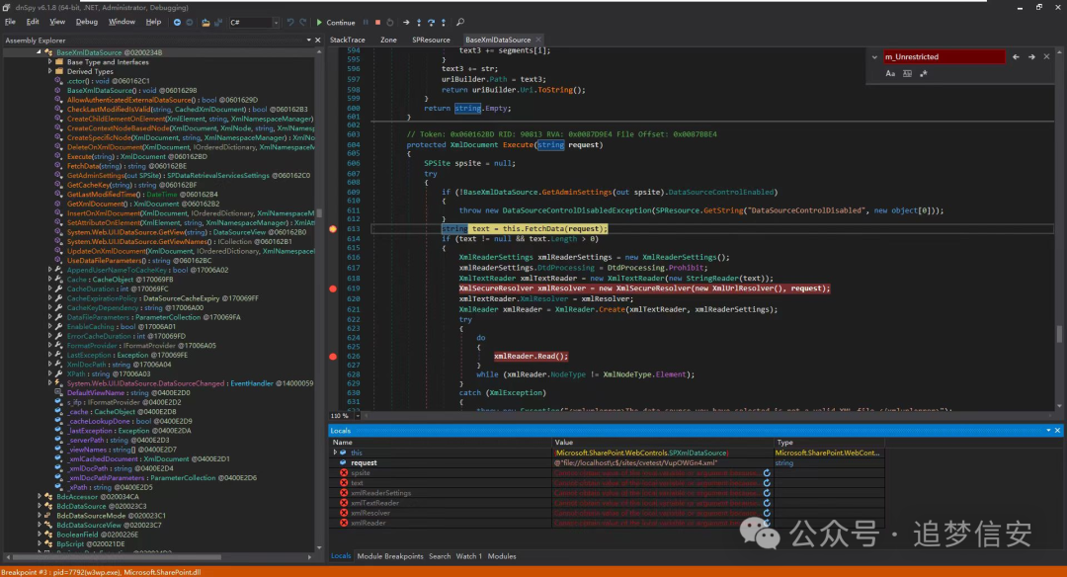
Task: Expand the BdcDataSource tree node
Action: (x=39, y=506)
